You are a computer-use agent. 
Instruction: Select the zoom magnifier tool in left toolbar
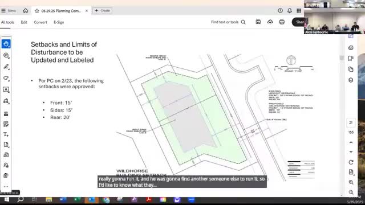pyautogui.click(x=6, y=55)
